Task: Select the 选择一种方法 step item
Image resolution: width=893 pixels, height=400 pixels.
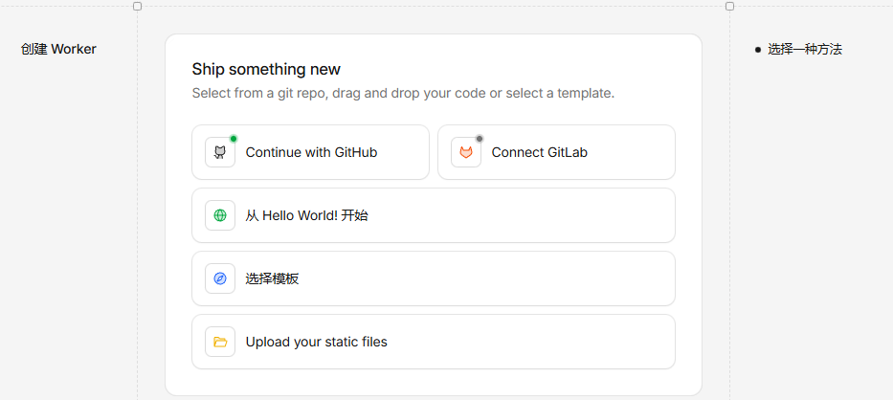Action: 804,49
